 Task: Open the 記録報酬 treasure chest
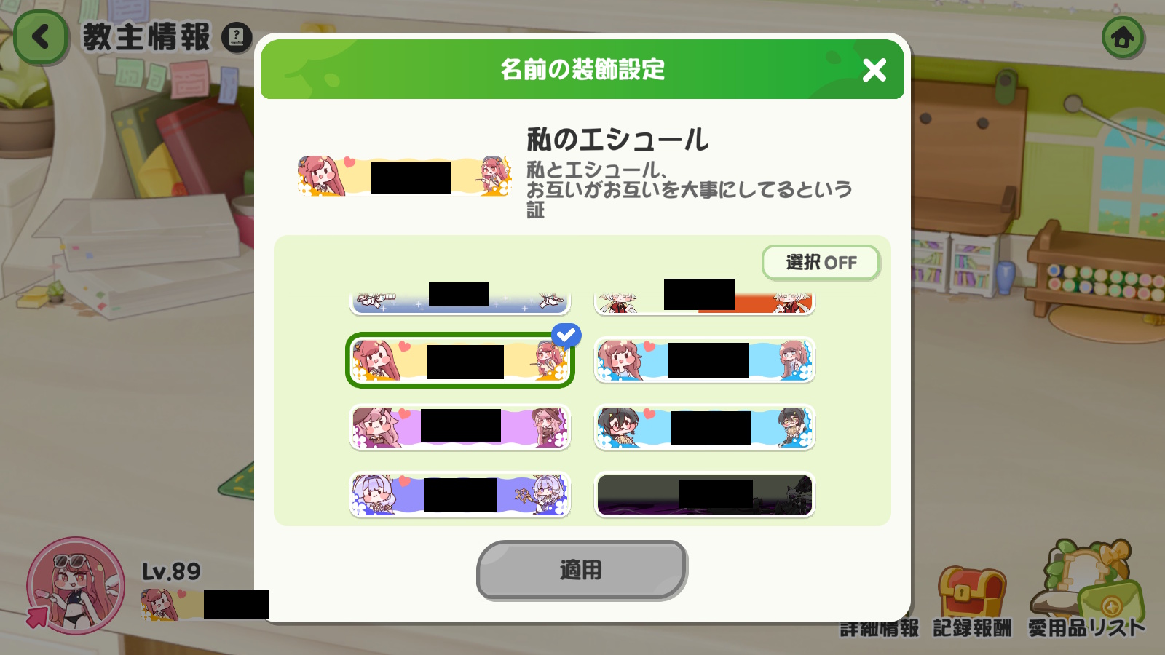[x=972, y=591]
